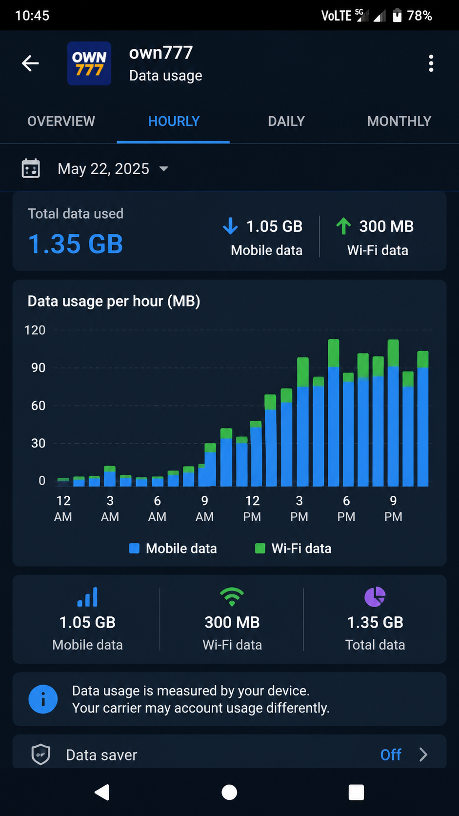Switch to the MONTHLY tab

tap(399, 121)
